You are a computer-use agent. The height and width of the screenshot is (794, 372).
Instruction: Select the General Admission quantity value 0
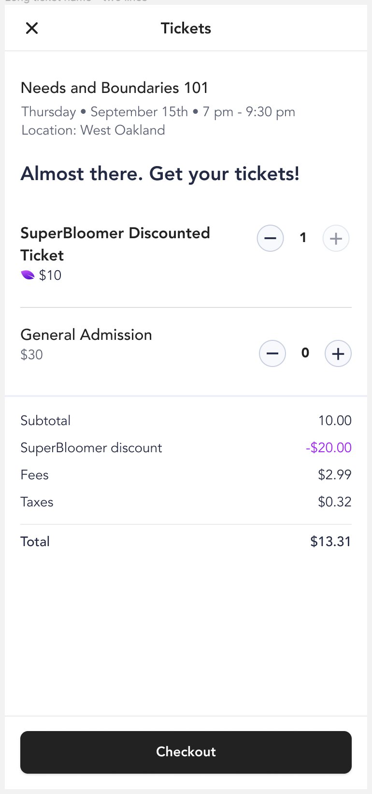tap(305, 352)
